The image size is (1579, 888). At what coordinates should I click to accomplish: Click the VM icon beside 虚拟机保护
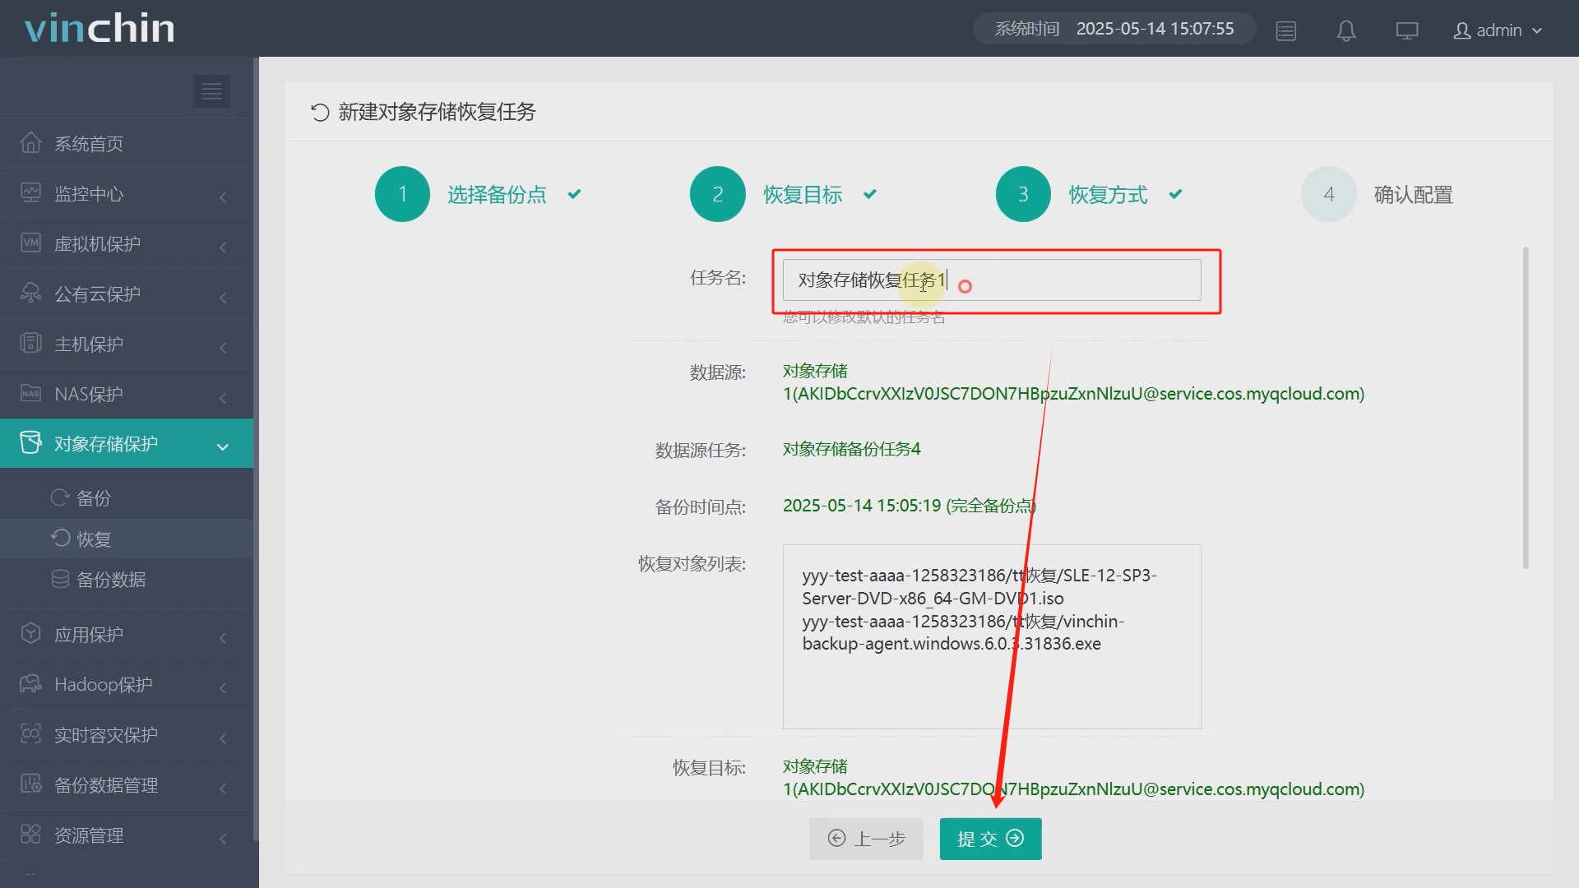click(30, 243)
